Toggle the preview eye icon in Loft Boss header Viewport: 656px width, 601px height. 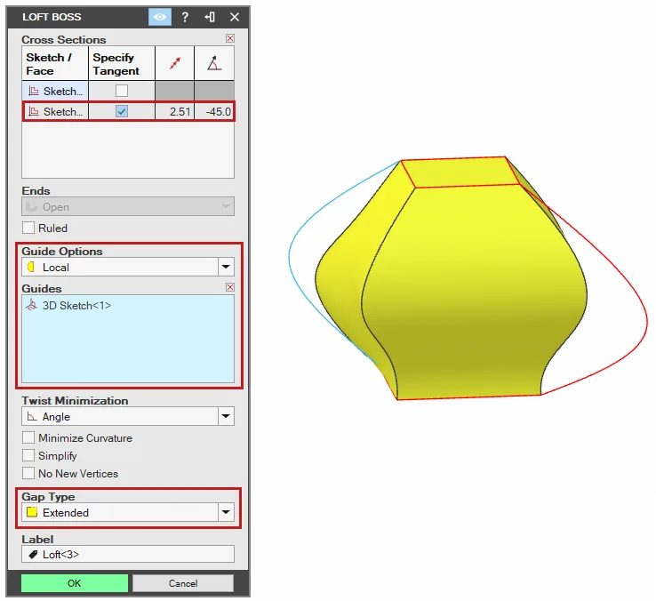coord(159,17)
